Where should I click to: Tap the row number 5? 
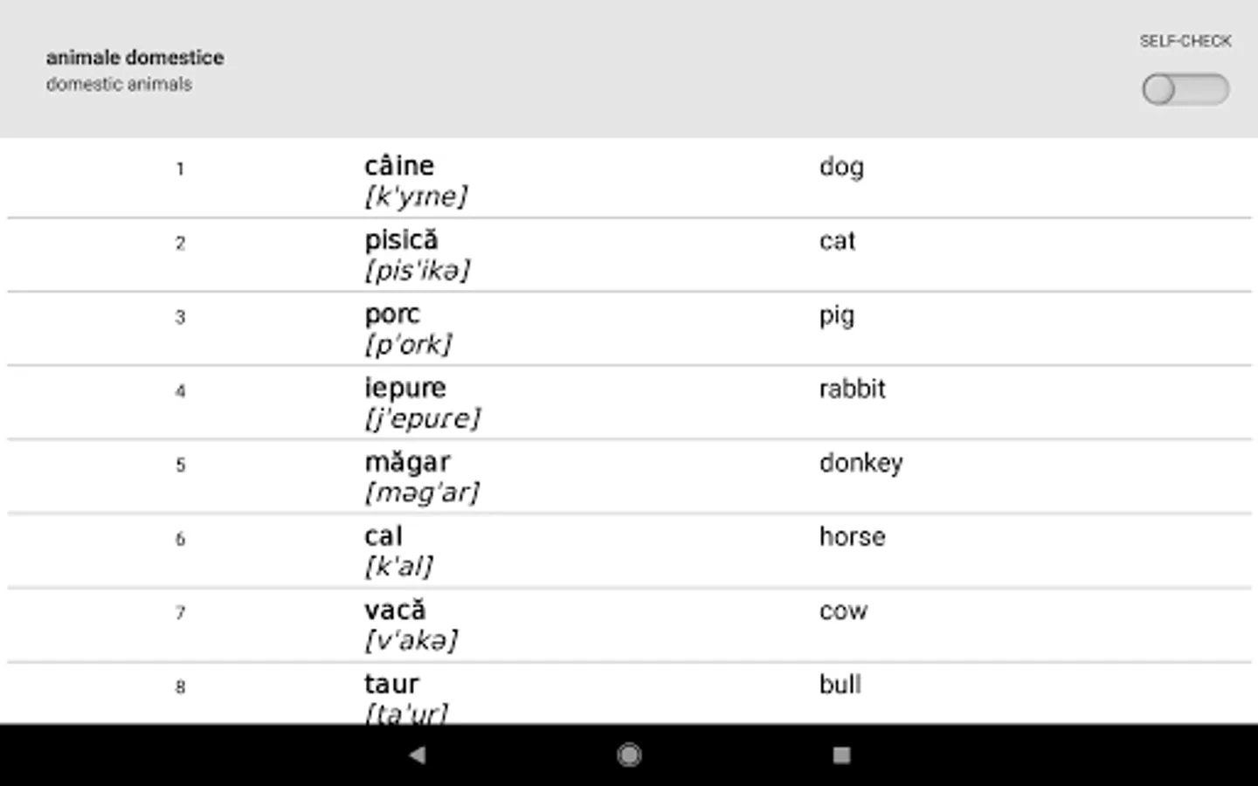180,465
